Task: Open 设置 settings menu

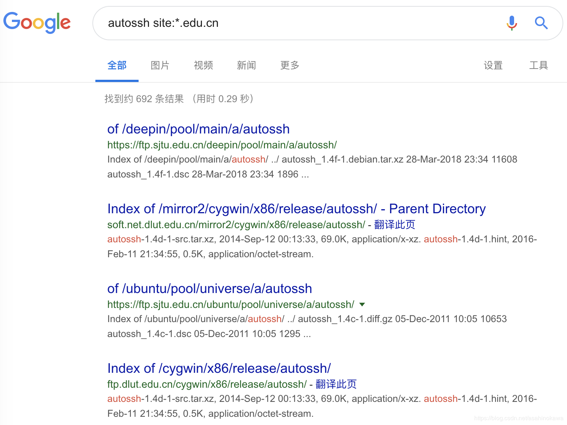Action: click(x=493, y=65)
